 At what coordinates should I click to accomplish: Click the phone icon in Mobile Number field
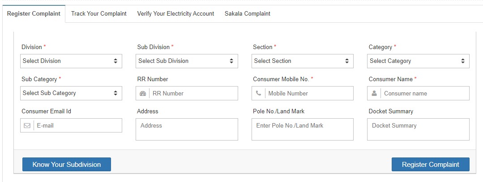click(258, 93)
